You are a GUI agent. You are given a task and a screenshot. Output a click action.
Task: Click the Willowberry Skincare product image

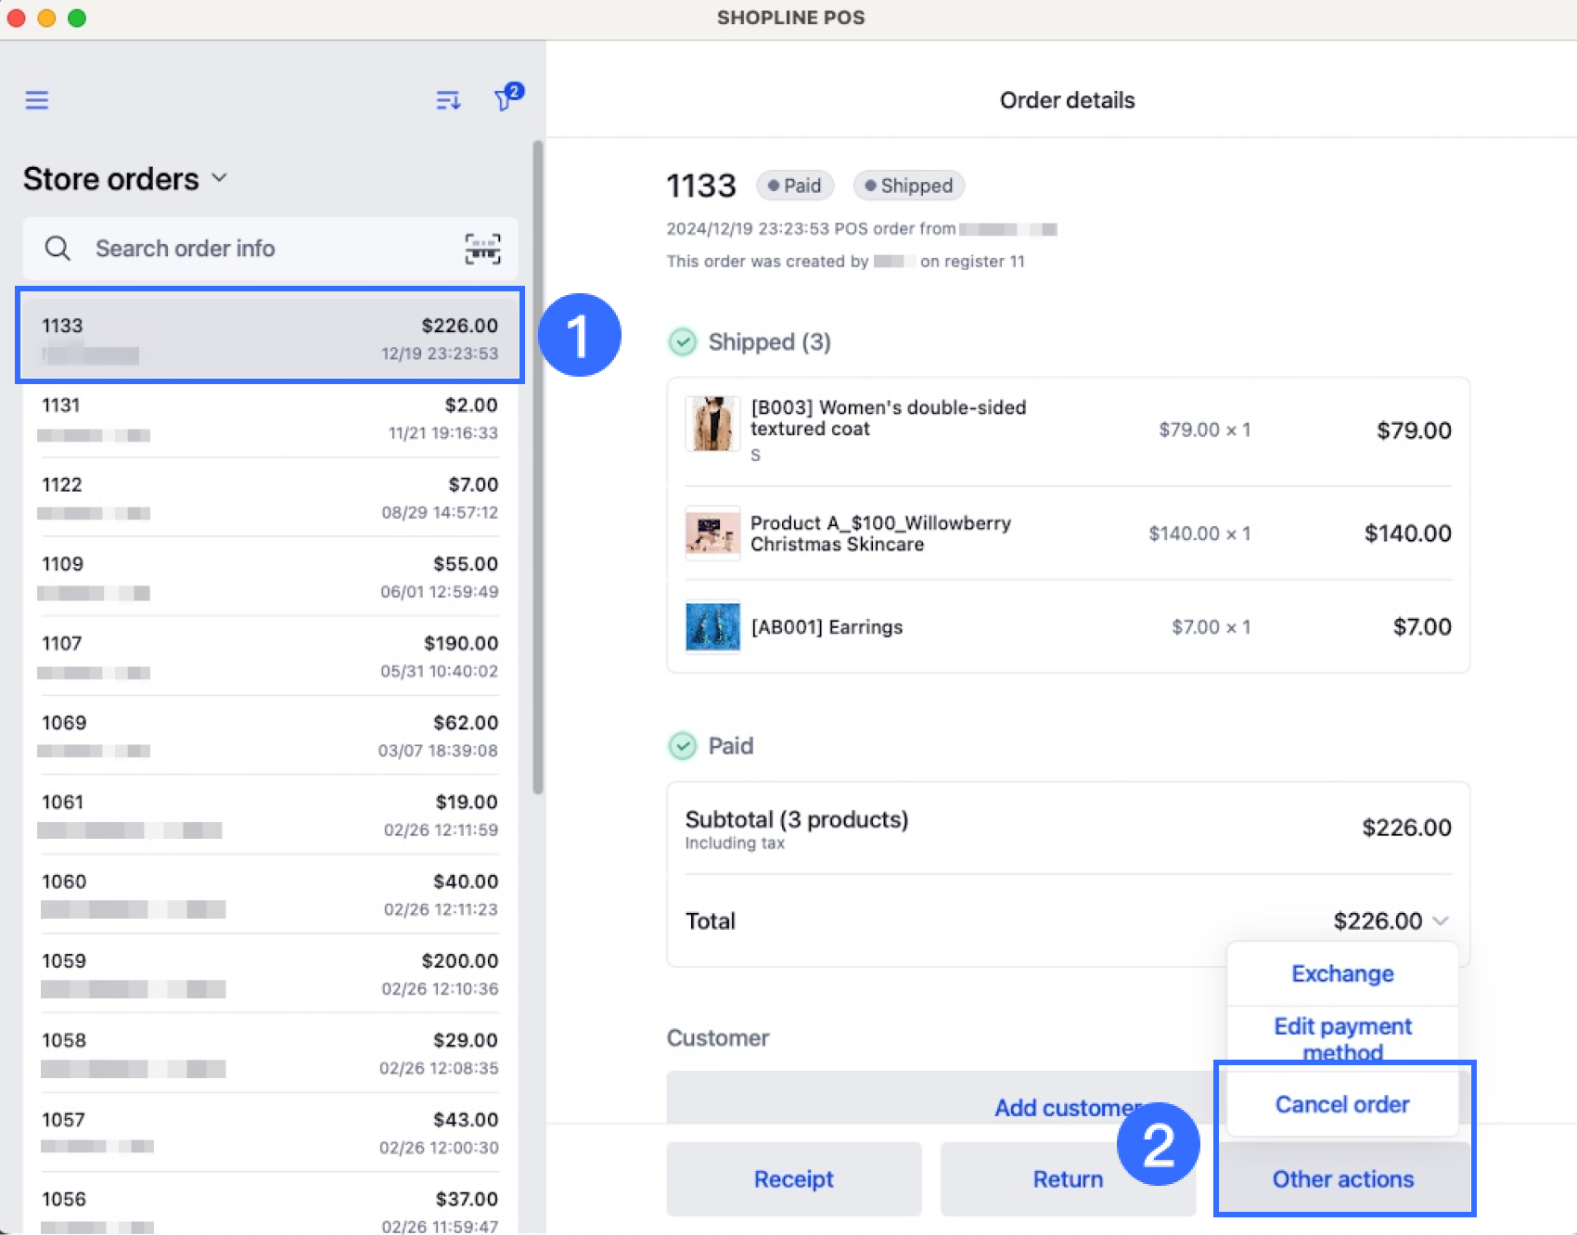point(712,533)
